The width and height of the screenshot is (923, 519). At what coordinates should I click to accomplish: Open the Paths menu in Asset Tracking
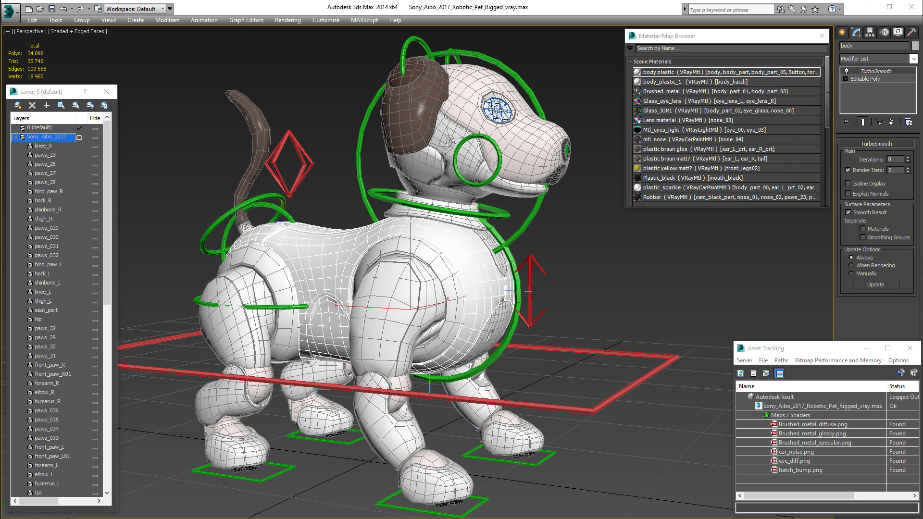click(781, 360)
